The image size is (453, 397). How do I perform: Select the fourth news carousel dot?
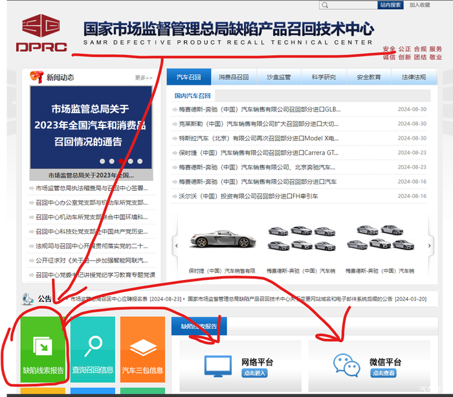131,161
